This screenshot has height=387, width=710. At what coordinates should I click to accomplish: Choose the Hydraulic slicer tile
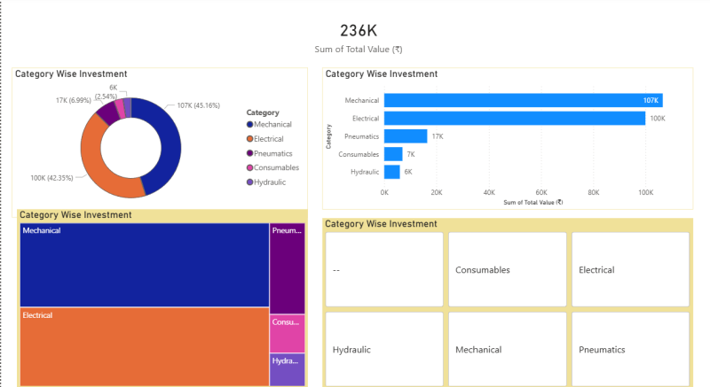click(383, 349)
